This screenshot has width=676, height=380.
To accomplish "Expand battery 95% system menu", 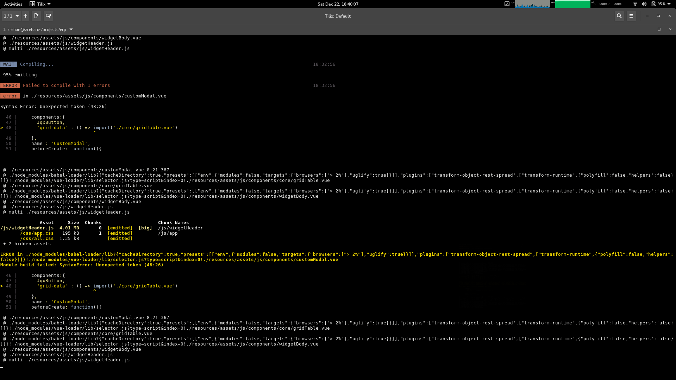I will coord(661,4).
